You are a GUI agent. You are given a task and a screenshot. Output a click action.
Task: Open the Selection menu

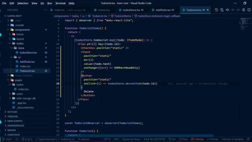[x=23, y=3]
